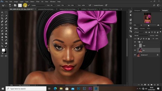Toggle lock image pixels brush icon
Viewport: 162px width, 91px height.
point(141,39)
